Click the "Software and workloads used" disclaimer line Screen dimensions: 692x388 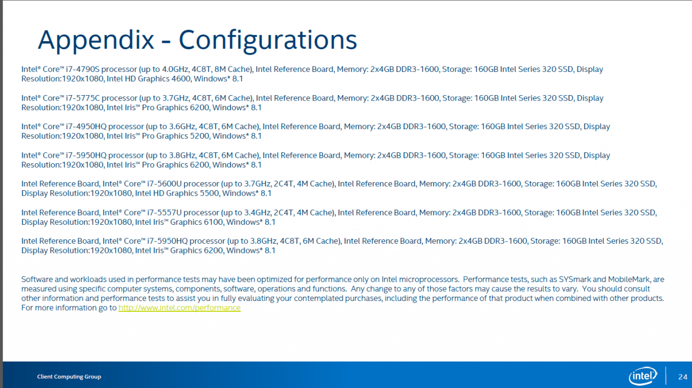point(343,279)
